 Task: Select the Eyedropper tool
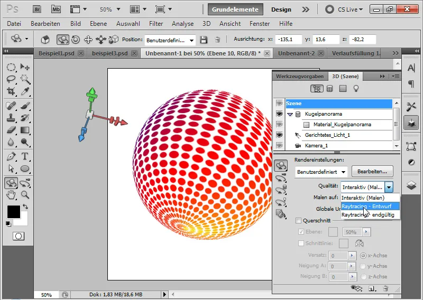25,91
